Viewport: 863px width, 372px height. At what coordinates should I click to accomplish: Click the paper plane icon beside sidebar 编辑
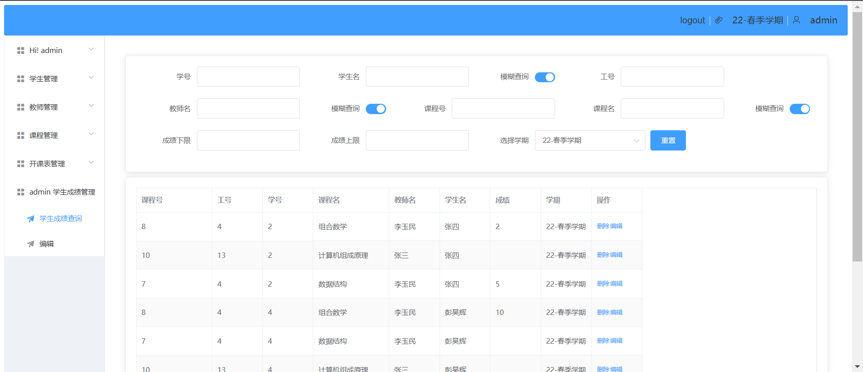(x=31, y=244)
